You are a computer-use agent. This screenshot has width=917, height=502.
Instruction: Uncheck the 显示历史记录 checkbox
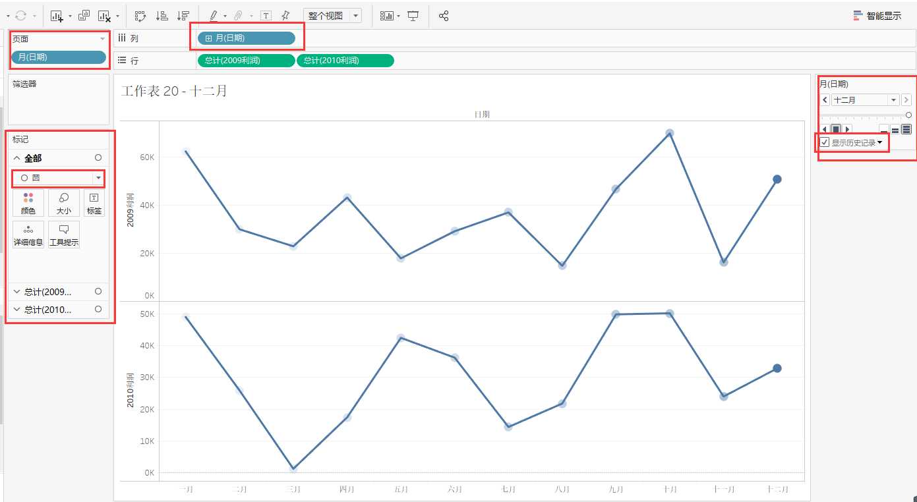click(x=825, y=142)
